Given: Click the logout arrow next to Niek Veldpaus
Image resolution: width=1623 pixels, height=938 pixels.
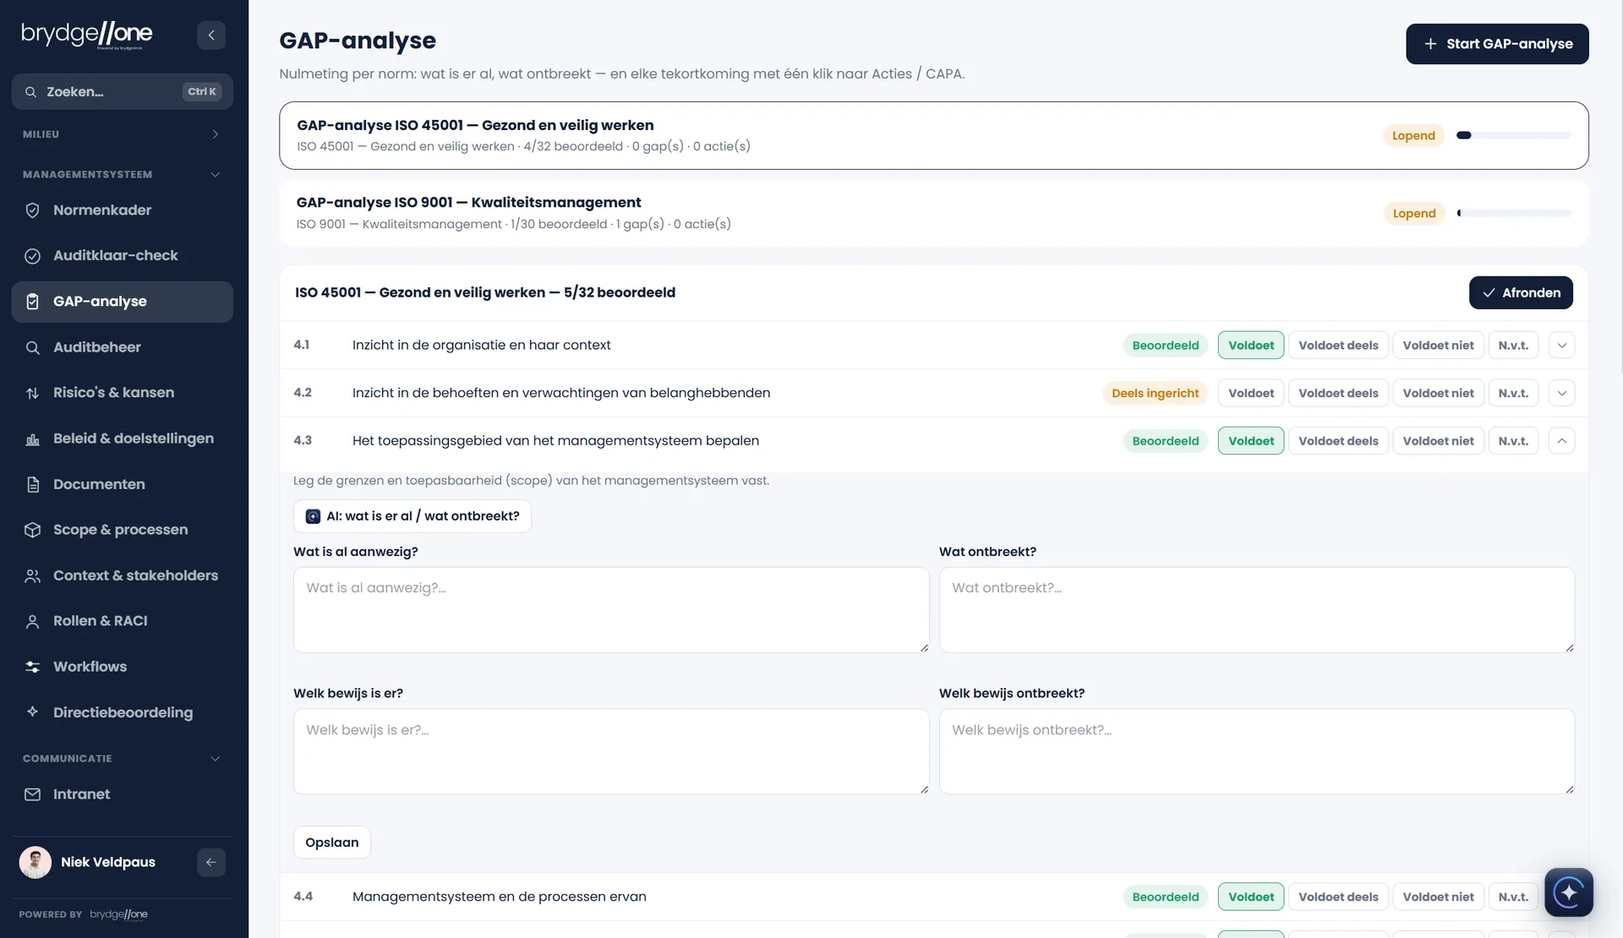Looking at the screenshot, I should tap(211, 862).
